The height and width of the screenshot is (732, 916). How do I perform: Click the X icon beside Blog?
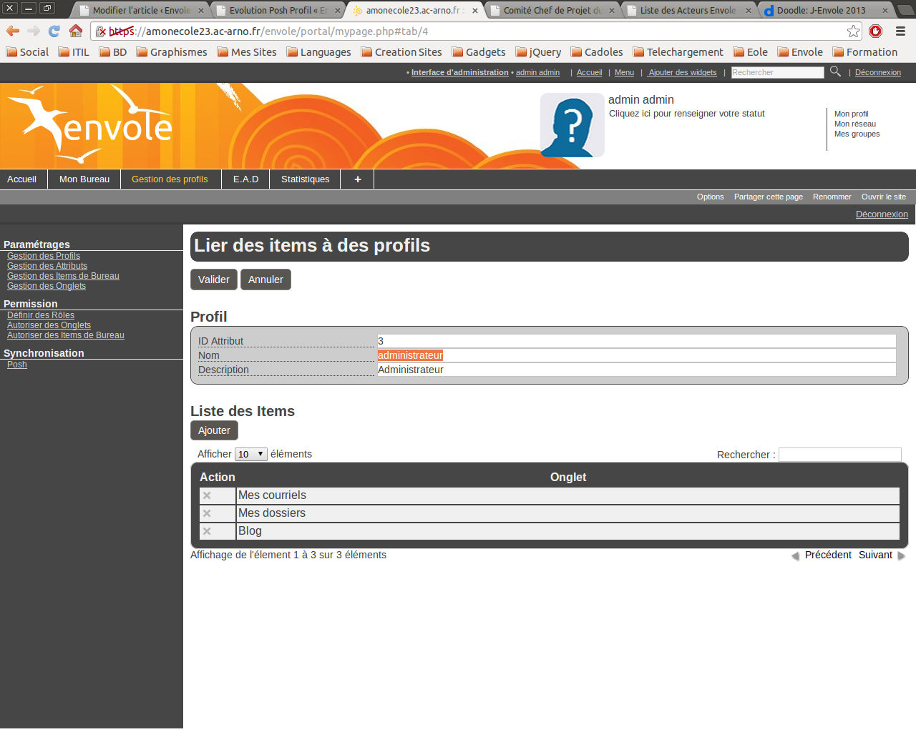click(207, 531)
